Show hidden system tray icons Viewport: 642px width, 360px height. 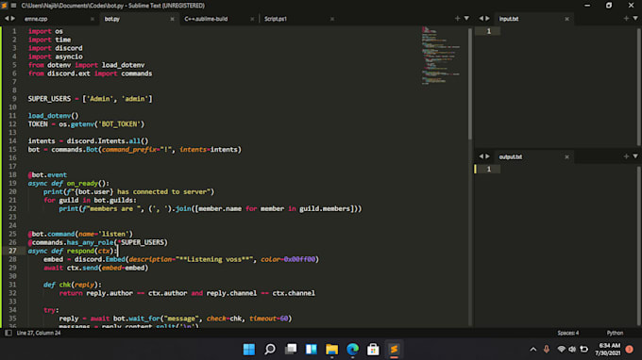click(532, 350)
